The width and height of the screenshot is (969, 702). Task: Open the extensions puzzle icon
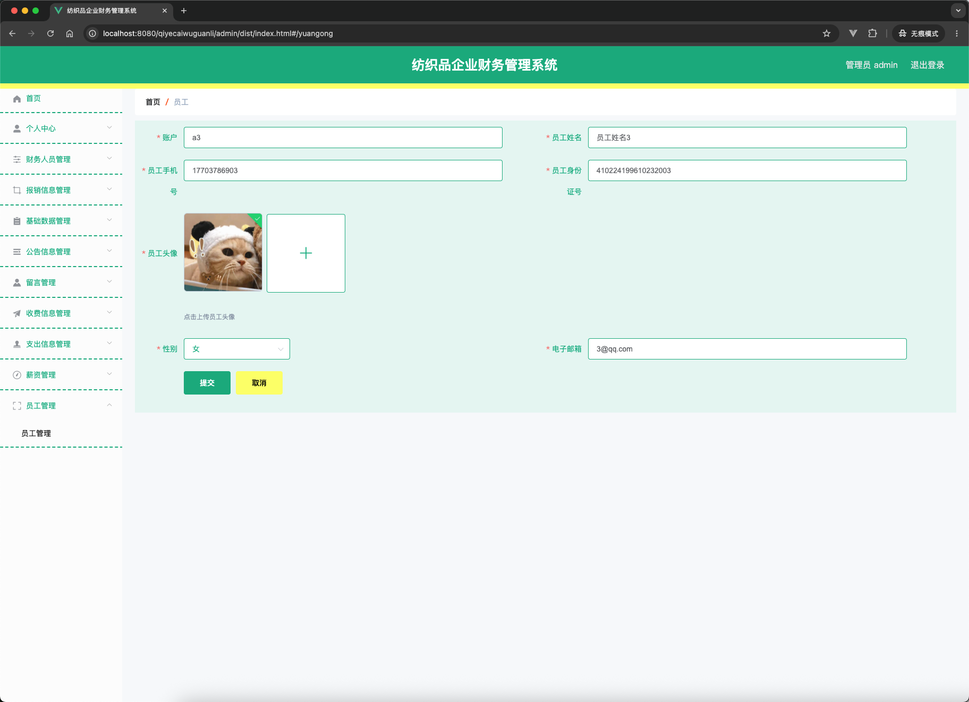point(872,33)
